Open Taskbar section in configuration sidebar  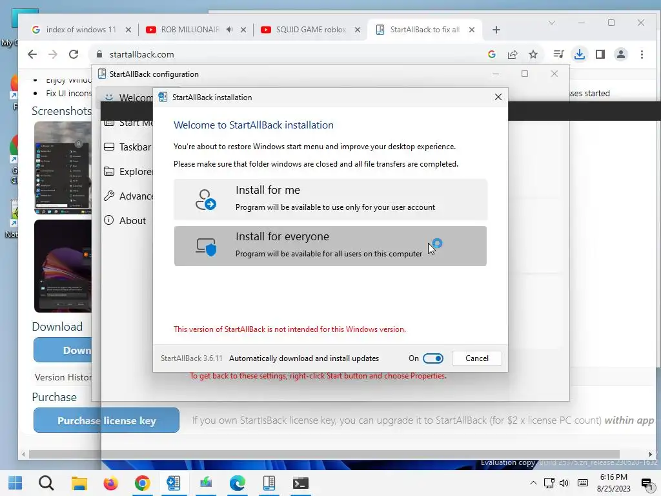pyautogui.click(x=127, y=147)
